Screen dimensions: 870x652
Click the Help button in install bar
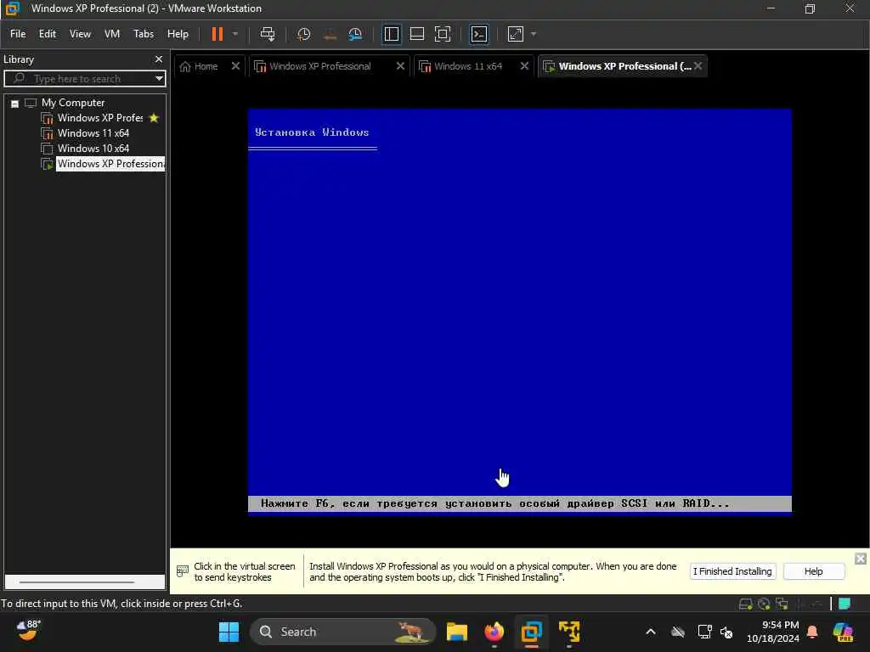point(813,571)
